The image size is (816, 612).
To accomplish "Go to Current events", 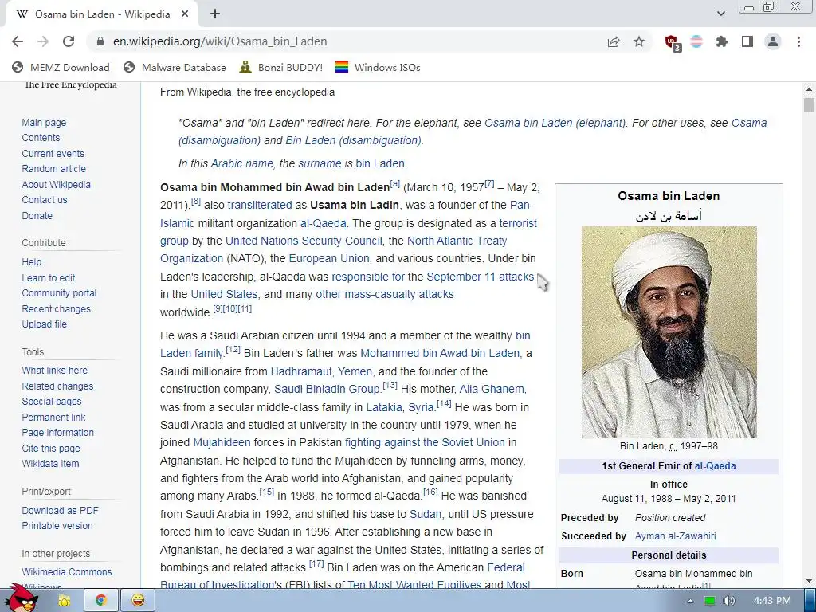I will [x=53, y=154].
